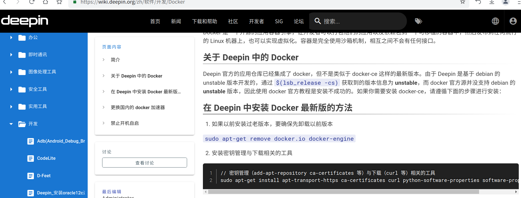The width and height of the screenshot is (521, 198).
Task: Expand the 即时通讯 tree arrow
Action: click(11, 55)
